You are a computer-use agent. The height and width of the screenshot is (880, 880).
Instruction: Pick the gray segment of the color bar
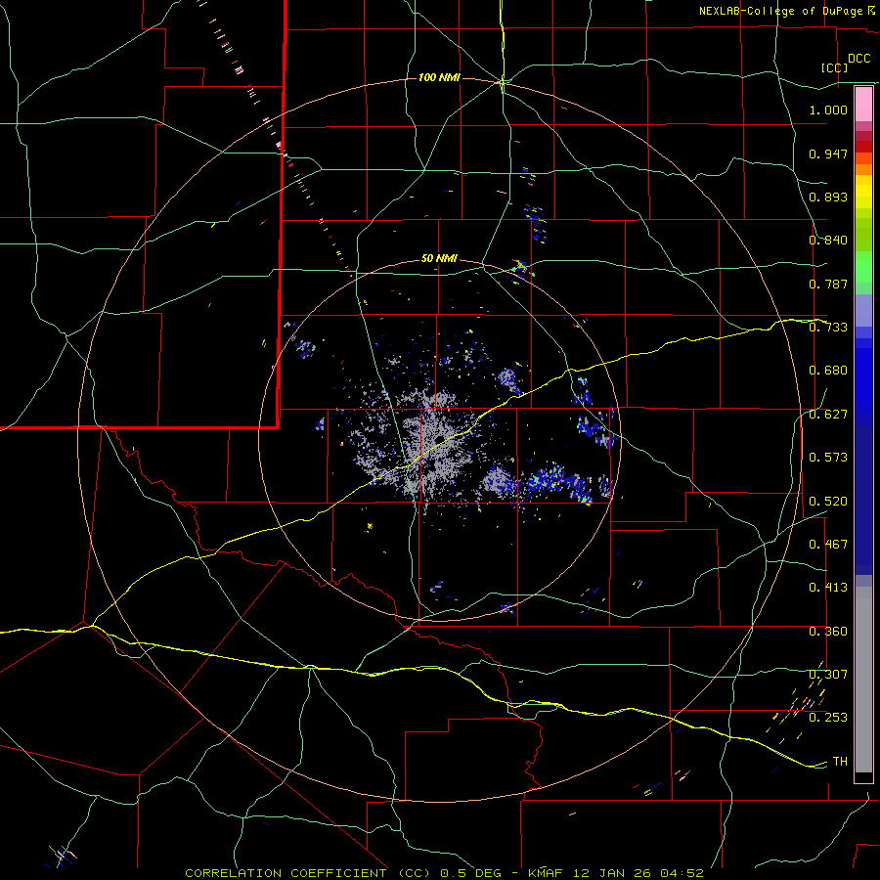(x=863, y=680)
